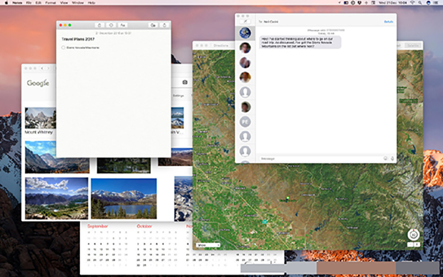
Task: Click add people icon in Notes toolbar
Action: pyautogui.click(x=153, y=25)
